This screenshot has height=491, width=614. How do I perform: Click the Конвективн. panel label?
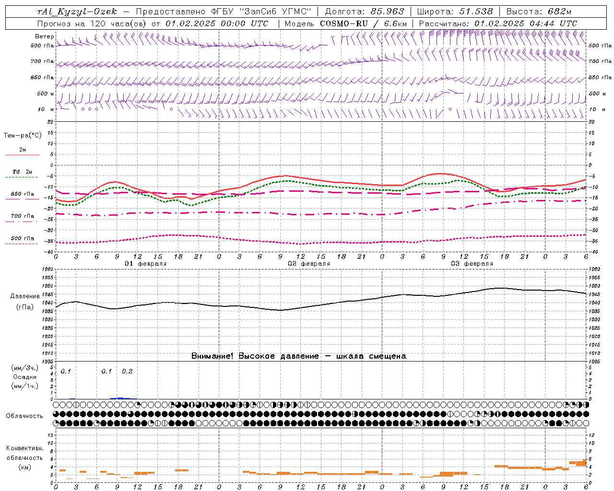click(x=25, y=448)
